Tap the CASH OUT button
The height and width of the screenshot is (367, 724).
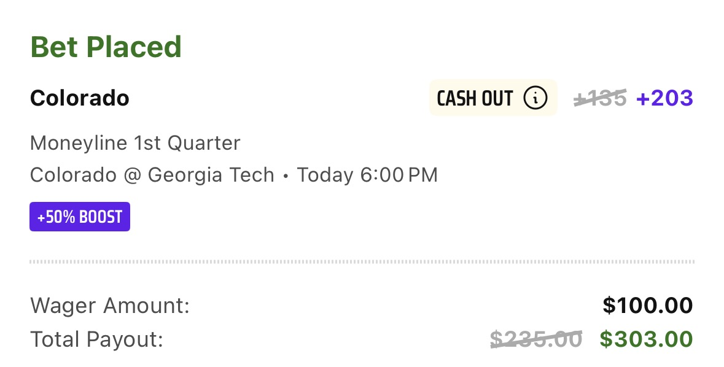pyautogui.click(x=493, y=98)
